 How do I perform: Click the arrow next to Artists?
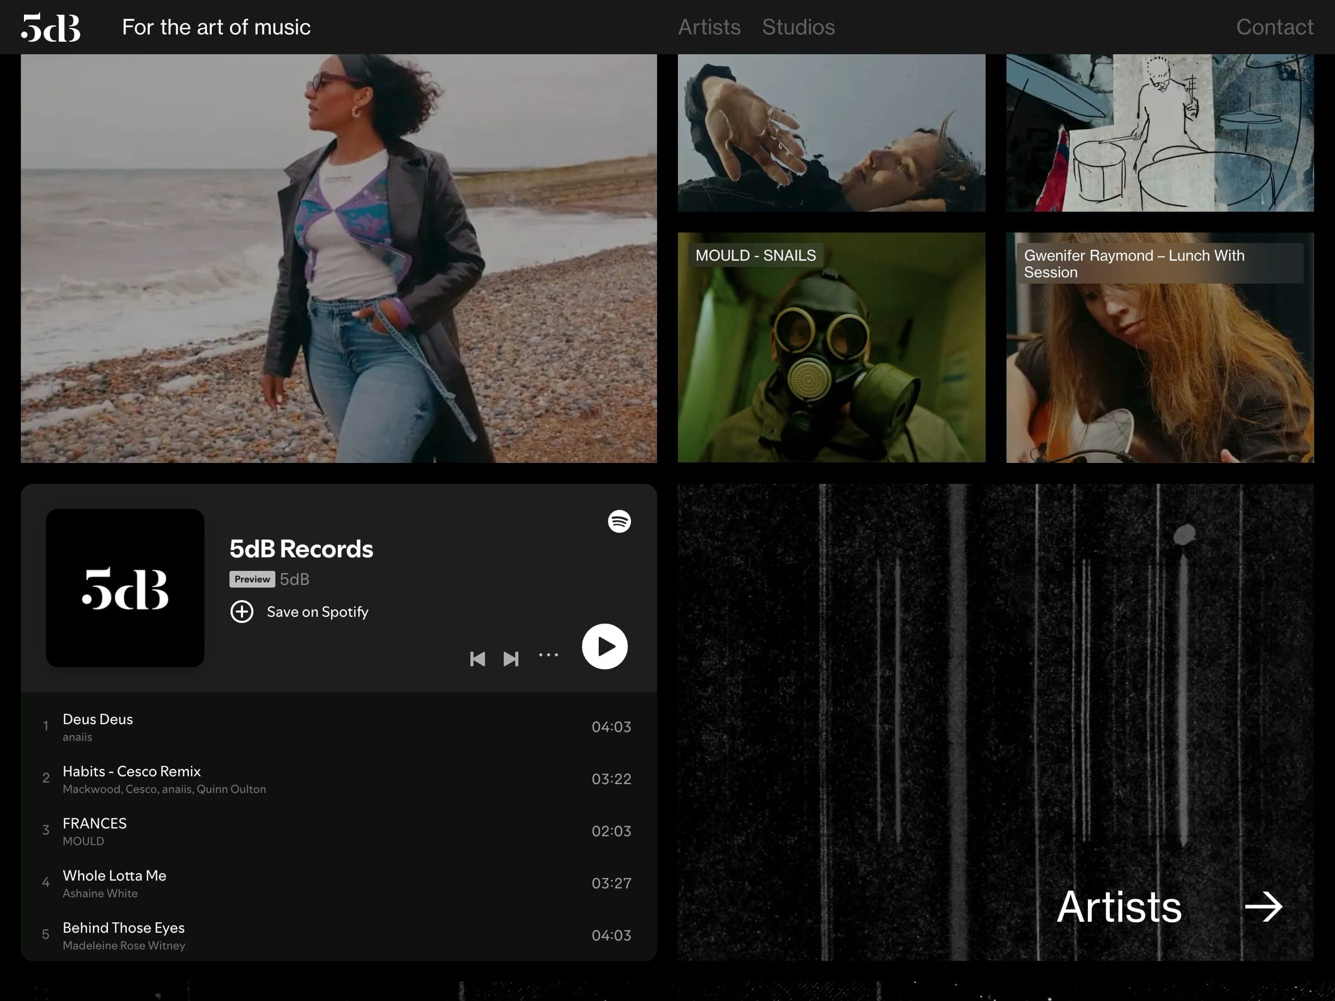[1263, 907]
